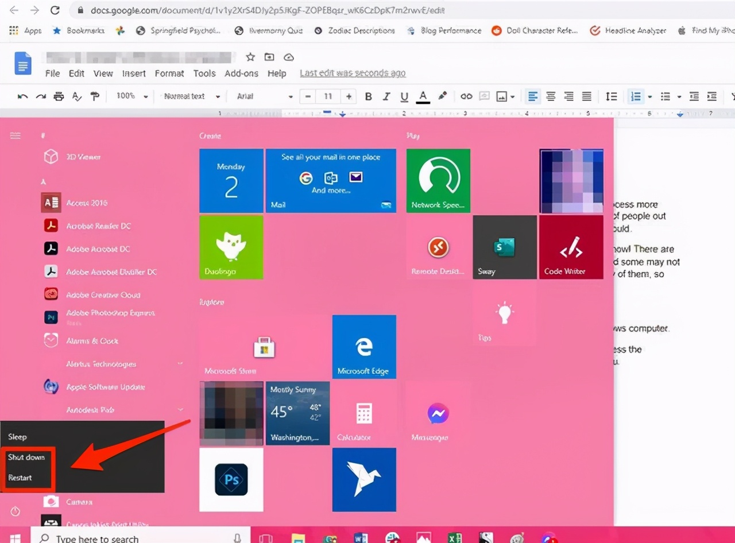Image resolution: width=735 pixels, height=543 pixels.
Task: Star this Google Docs document
Action: point(250,57)
